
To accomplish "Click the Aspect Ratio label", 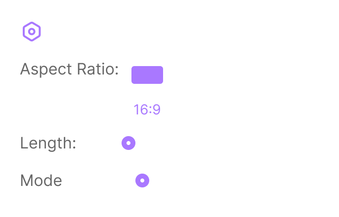I will click(x=69, y=70).
